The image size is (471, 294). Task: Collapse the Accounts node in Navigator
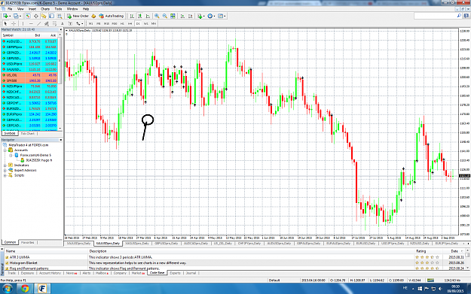(5, 150)
